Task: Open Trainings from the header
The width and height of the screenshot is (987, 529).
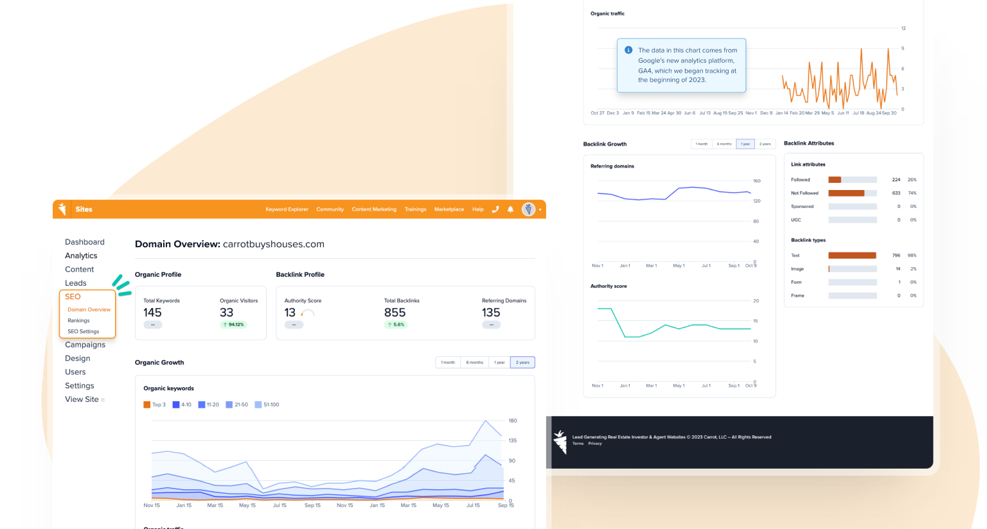Action: [415, 209]
